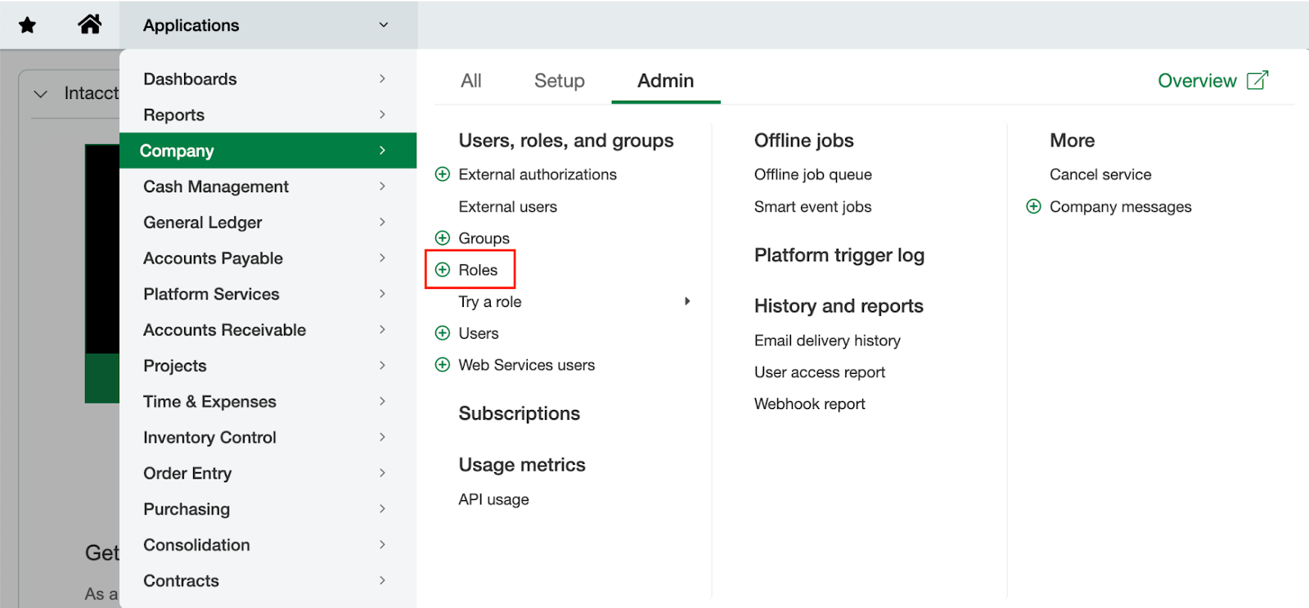Open the Users link
This screenshot has width=1309, height=608.
click(x=479, y=333)
